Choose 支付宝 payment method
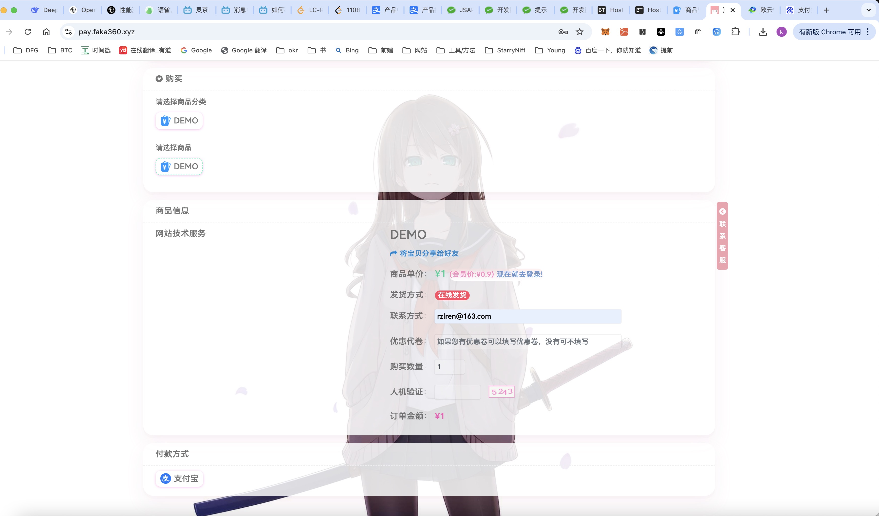The width and height of the screenshot is (879, 516). 179,478
